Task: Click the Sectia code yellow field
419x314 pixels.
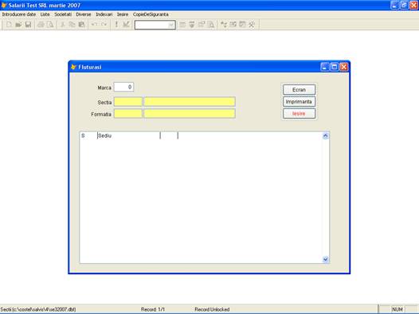Action: (x=128, y=102)
